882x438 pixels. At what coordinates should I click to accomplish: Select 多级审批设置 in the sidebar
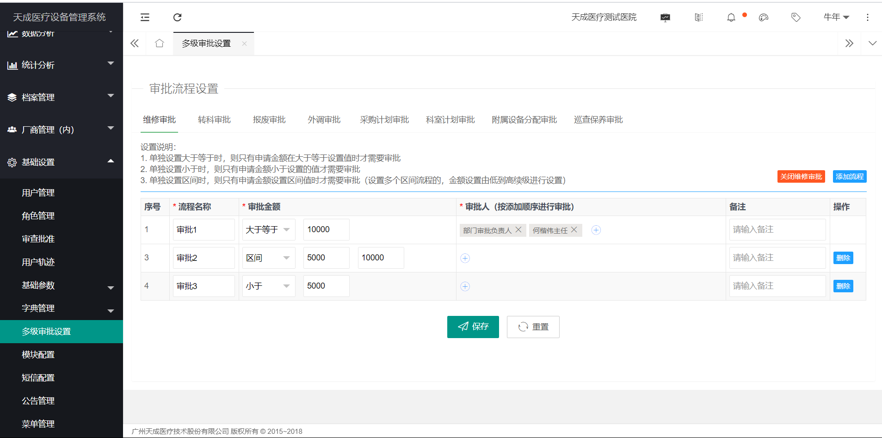[62, 332]
